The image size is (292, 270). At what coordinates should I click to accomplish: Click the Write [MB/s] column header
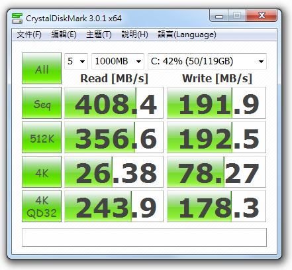coord(217,78)
